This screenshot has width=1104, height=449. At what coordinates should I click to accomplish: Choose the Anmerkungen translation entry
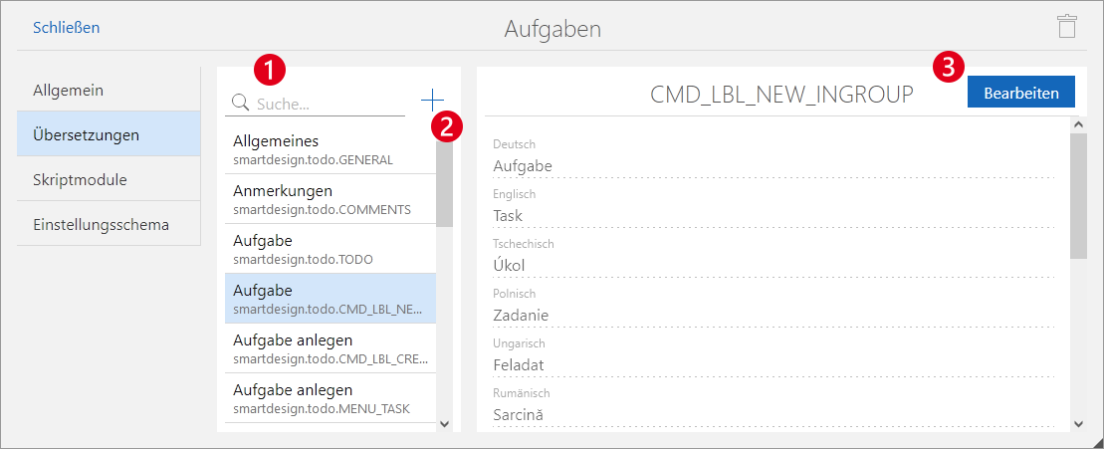[x=326, y=199]
